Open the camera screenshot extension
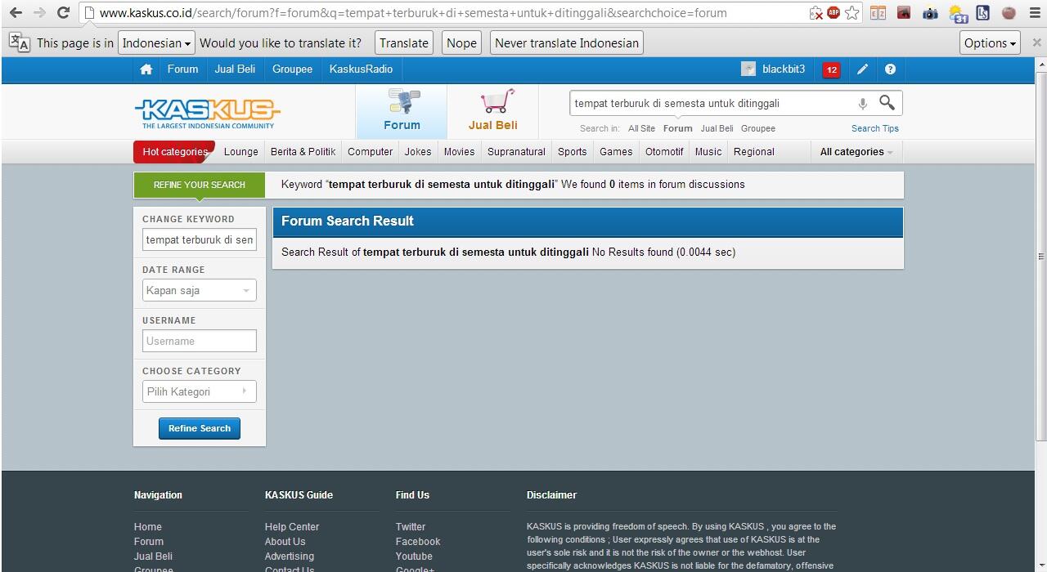 pyautogui.click(x=930, y=13)
